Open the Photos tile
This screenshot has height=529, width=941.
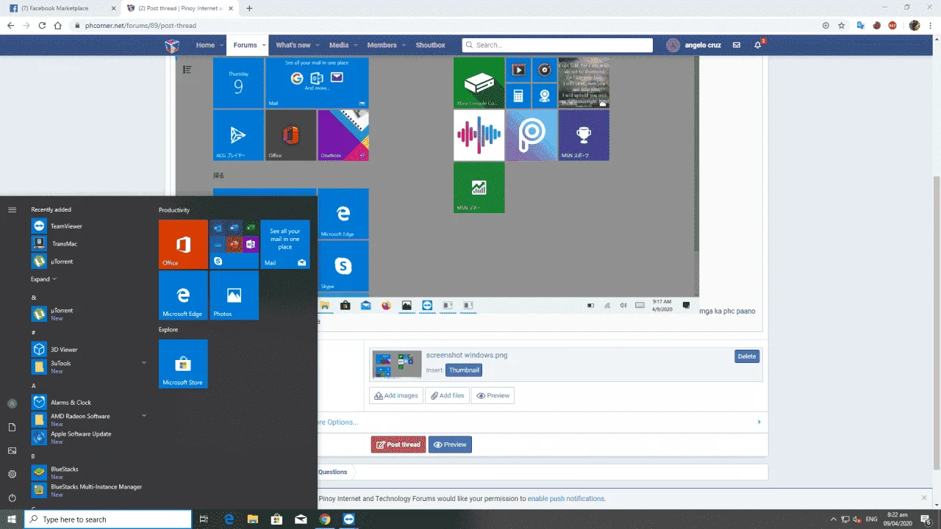234,295
